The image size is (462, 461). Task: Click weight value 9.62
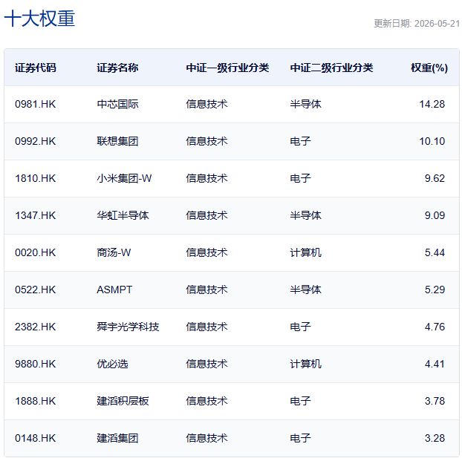[435, 178]
